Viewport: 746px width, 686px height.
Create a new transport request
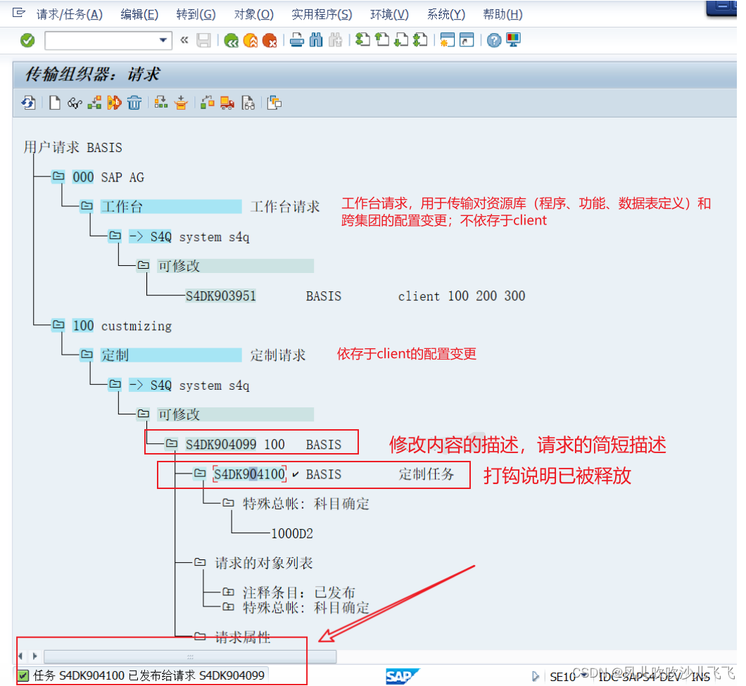(54, 103)
